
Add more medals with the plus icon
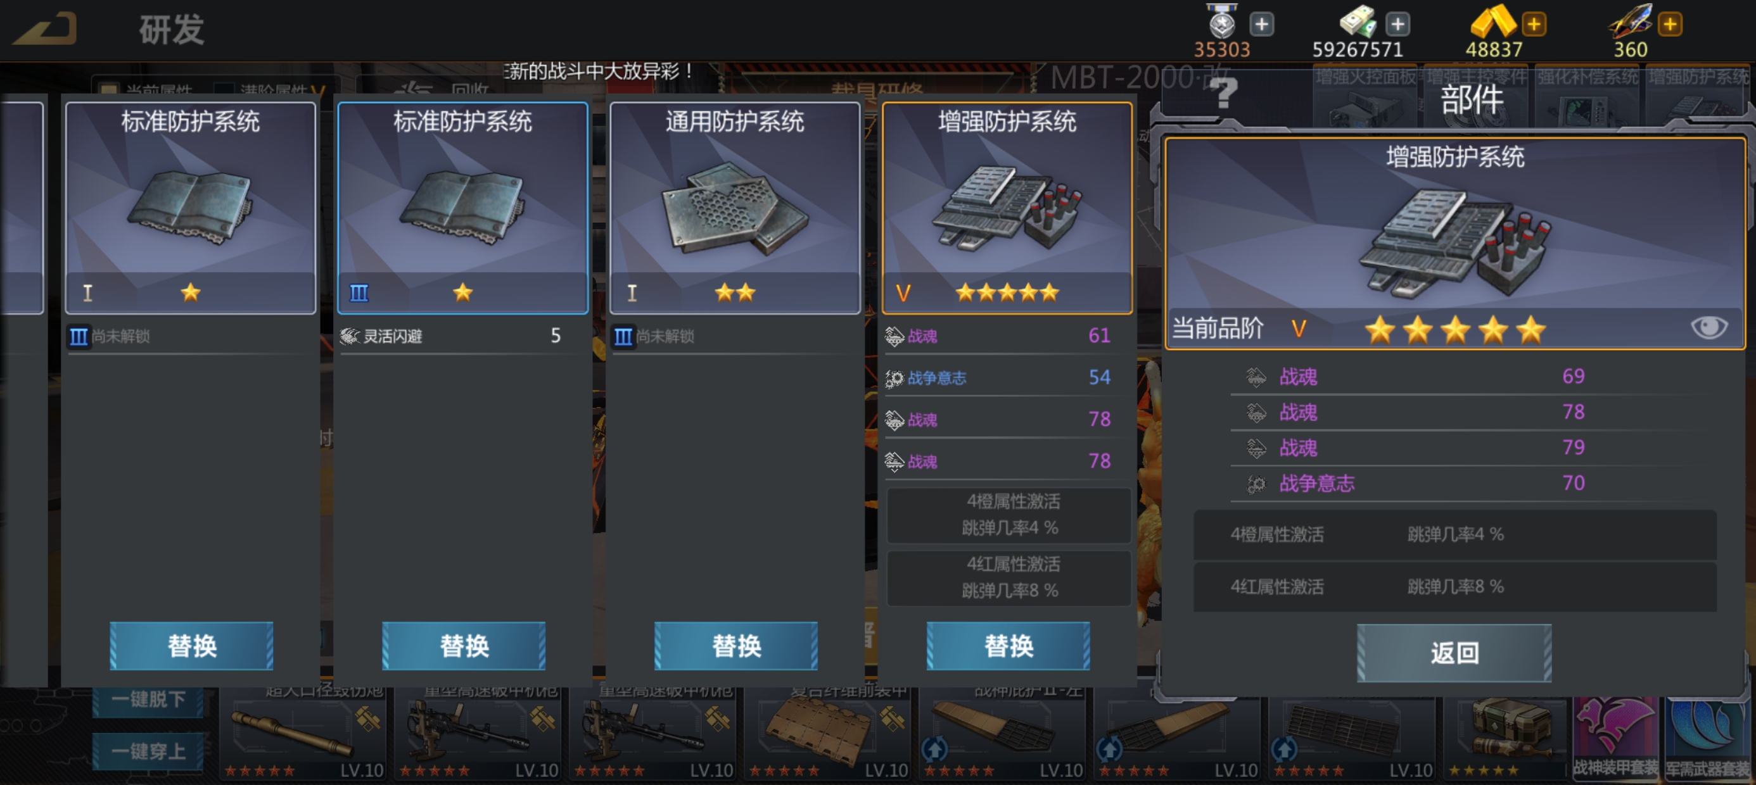point(1262,25)
